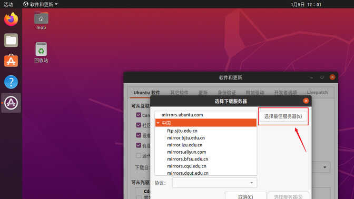Screen dimensions: 354x199
Task: Enable the 源代码 checkbox in main window
Action: click(139, 155)
